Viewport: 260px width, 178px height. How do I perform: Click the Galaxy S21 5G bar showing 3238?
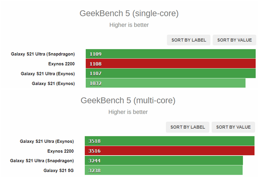pyautogui.click(x=164, y=170)
